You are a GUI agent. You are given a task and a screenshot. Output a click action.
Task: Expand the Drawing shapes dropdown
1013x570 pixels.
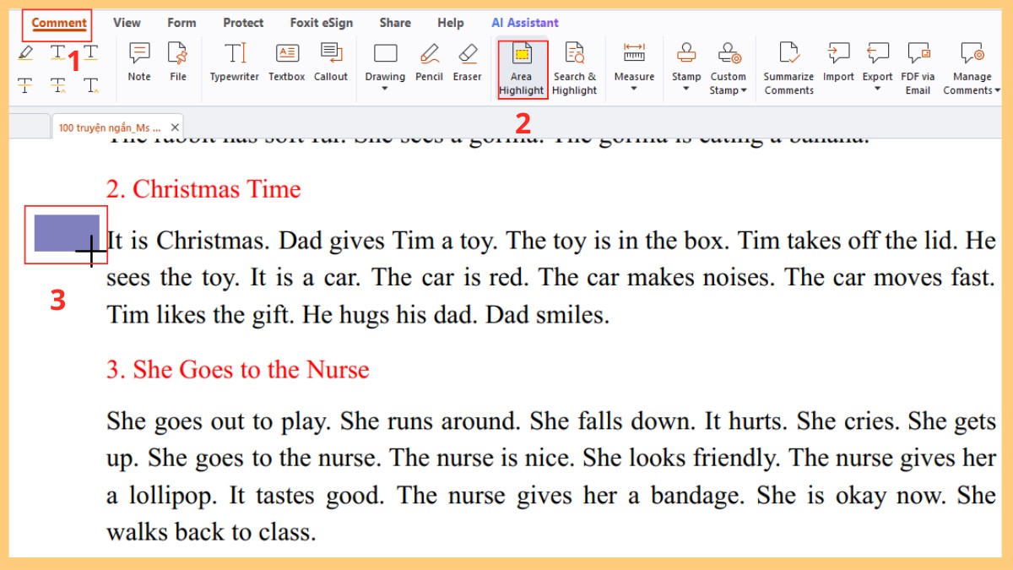click(x=385, y=88)
